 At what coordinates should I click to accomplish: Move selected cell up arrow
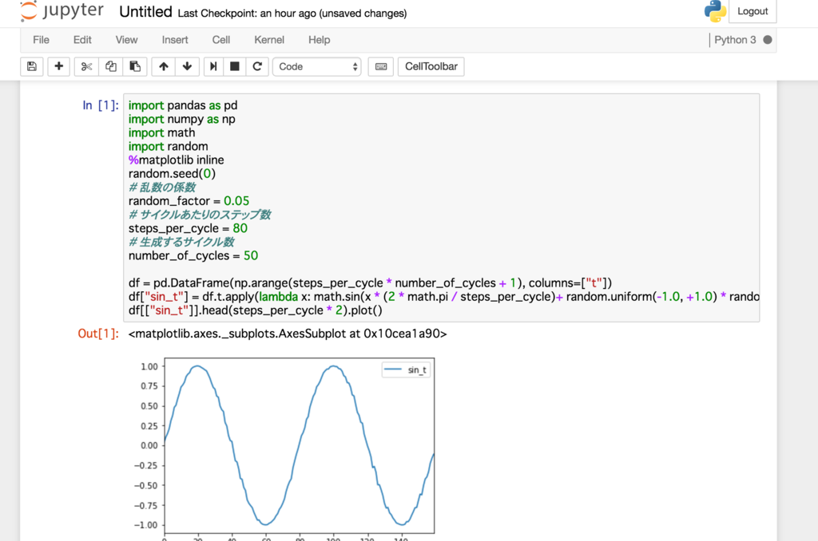click(x=164, y=67)
